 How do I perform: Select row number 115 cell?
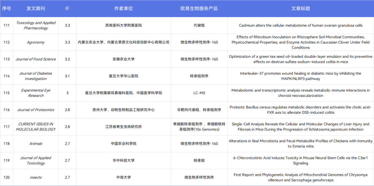(x=7, y=93)
